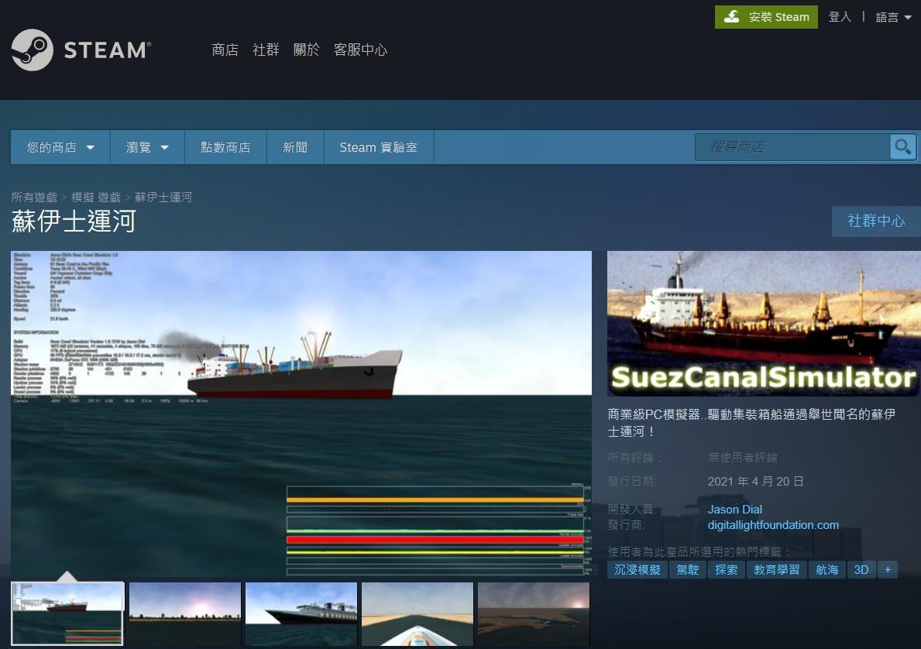This screenshot has height=649, width=921.
Task: Click the 安裝 Steam button
Action: coord(766,17)
